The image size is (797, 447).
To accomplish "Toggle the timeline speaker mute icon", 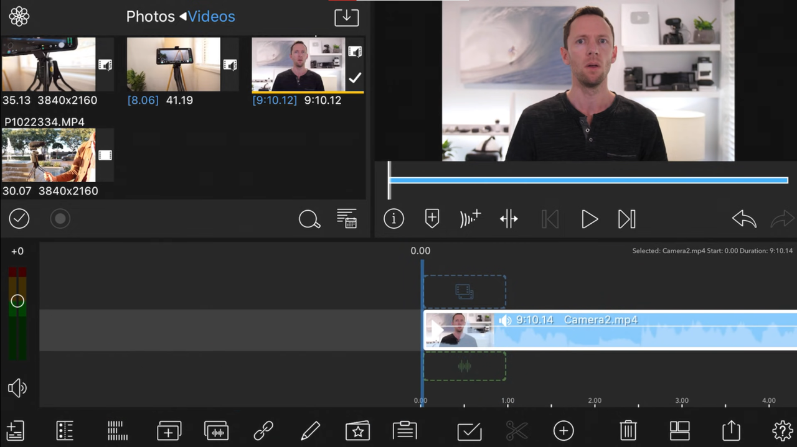I will 17,389.
